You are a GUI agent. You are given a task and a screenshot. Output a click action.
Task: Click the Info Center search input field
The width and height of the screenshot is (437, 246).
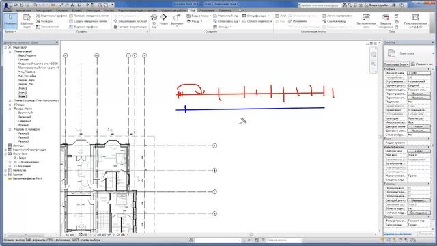320,5
